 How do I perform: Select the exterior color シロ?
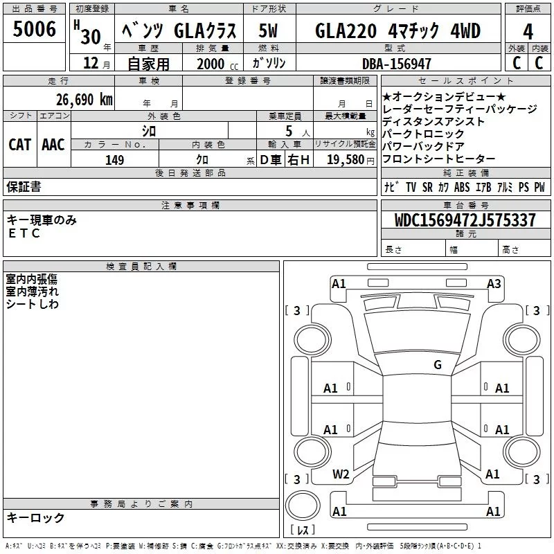tap(149, 132)
